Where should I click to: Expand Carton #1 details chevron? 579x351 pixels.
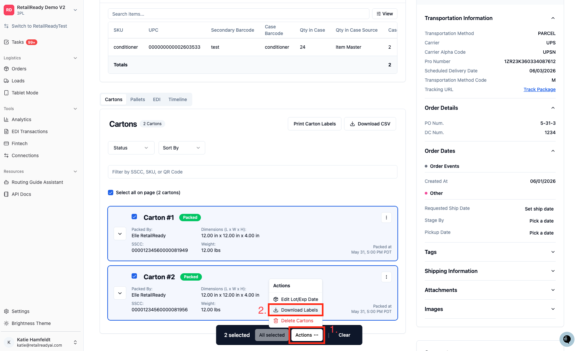[x=120, y=234]
